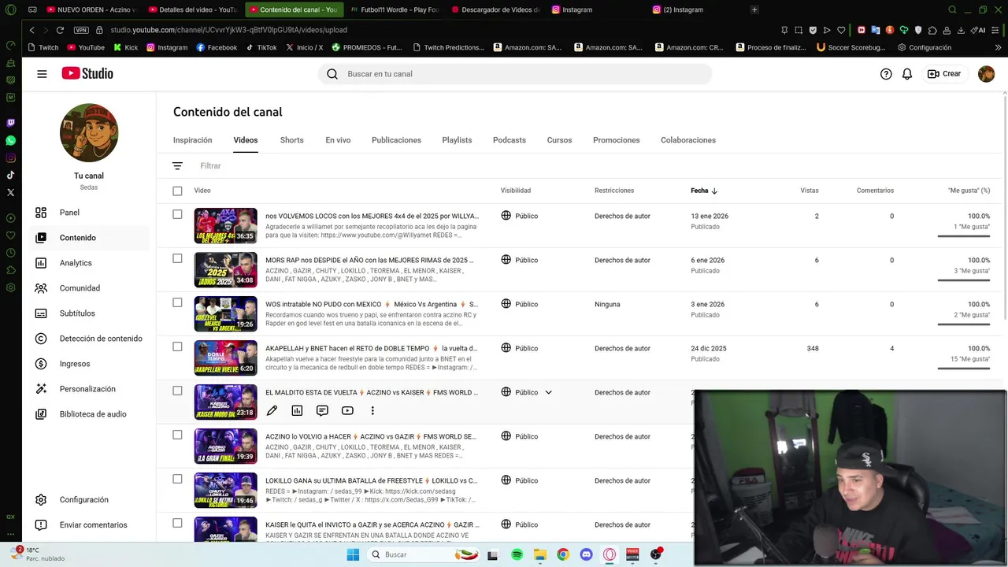Open the help question mark icon
Viewport: 1008px width, 567px height.
pyautogui.click(x=886, y=74)
